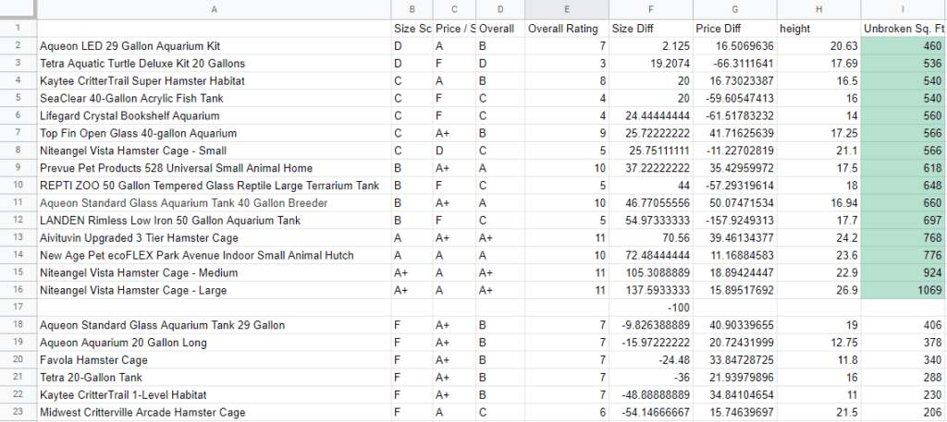This screenshot has height=422, width=947.
Task: Select the green cell showing 460
Action: coord(904,45)
